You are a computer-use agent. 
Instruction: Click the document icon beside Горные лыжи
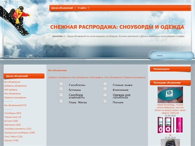point(105,83)
